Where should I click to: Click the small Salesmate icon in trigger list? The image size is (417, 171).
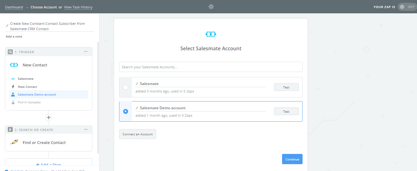pos(13,79)
